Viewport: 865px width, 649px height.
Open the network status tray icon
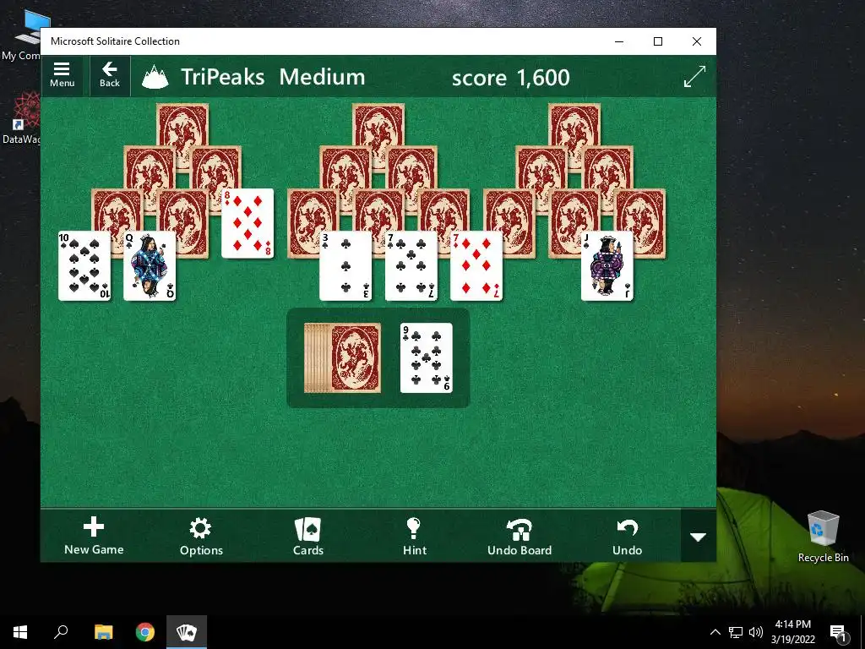tap(736, 632)
